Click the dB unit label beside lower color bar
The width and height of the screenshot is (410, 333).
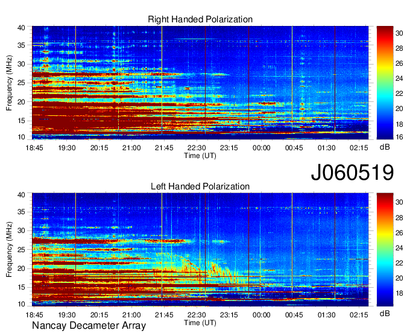click(385, 313)
